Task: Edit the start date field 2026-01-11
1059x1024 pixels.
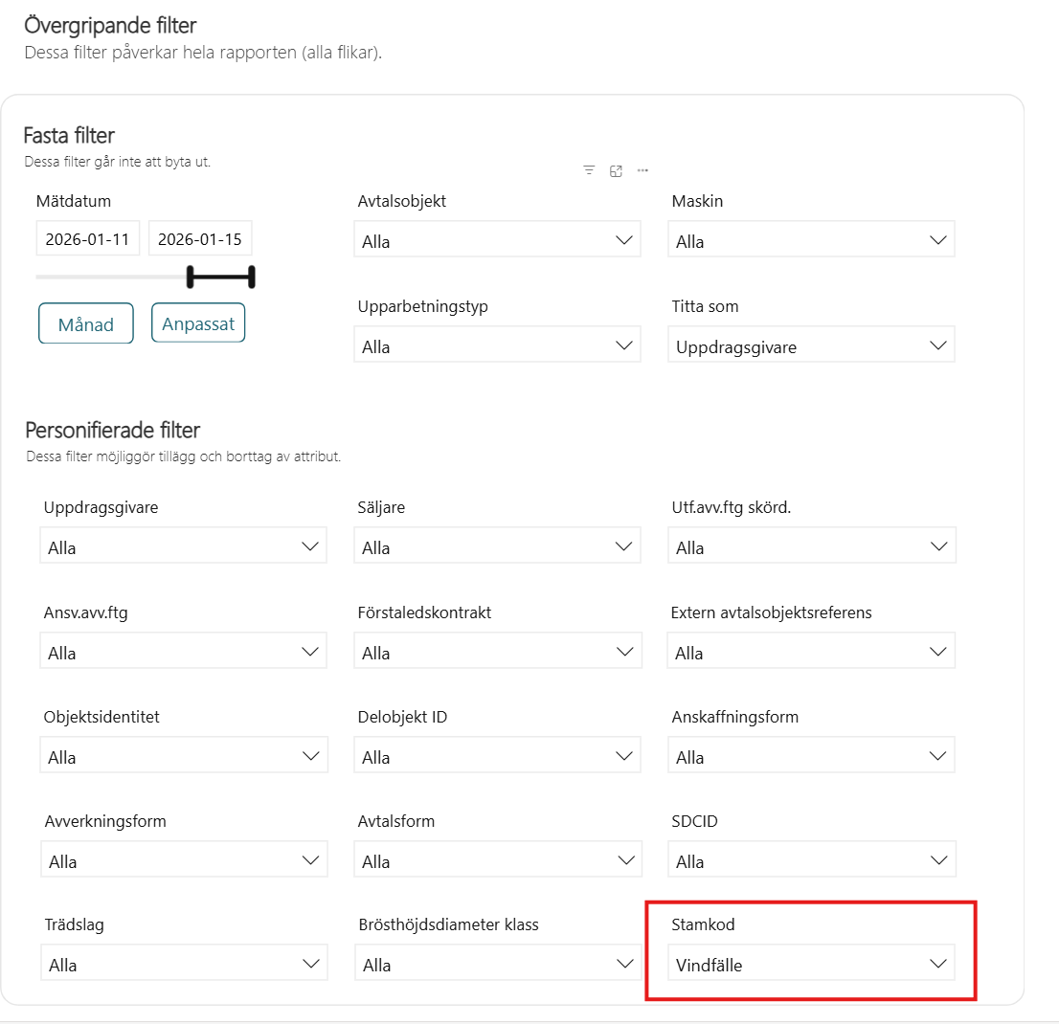Action: 88,239
